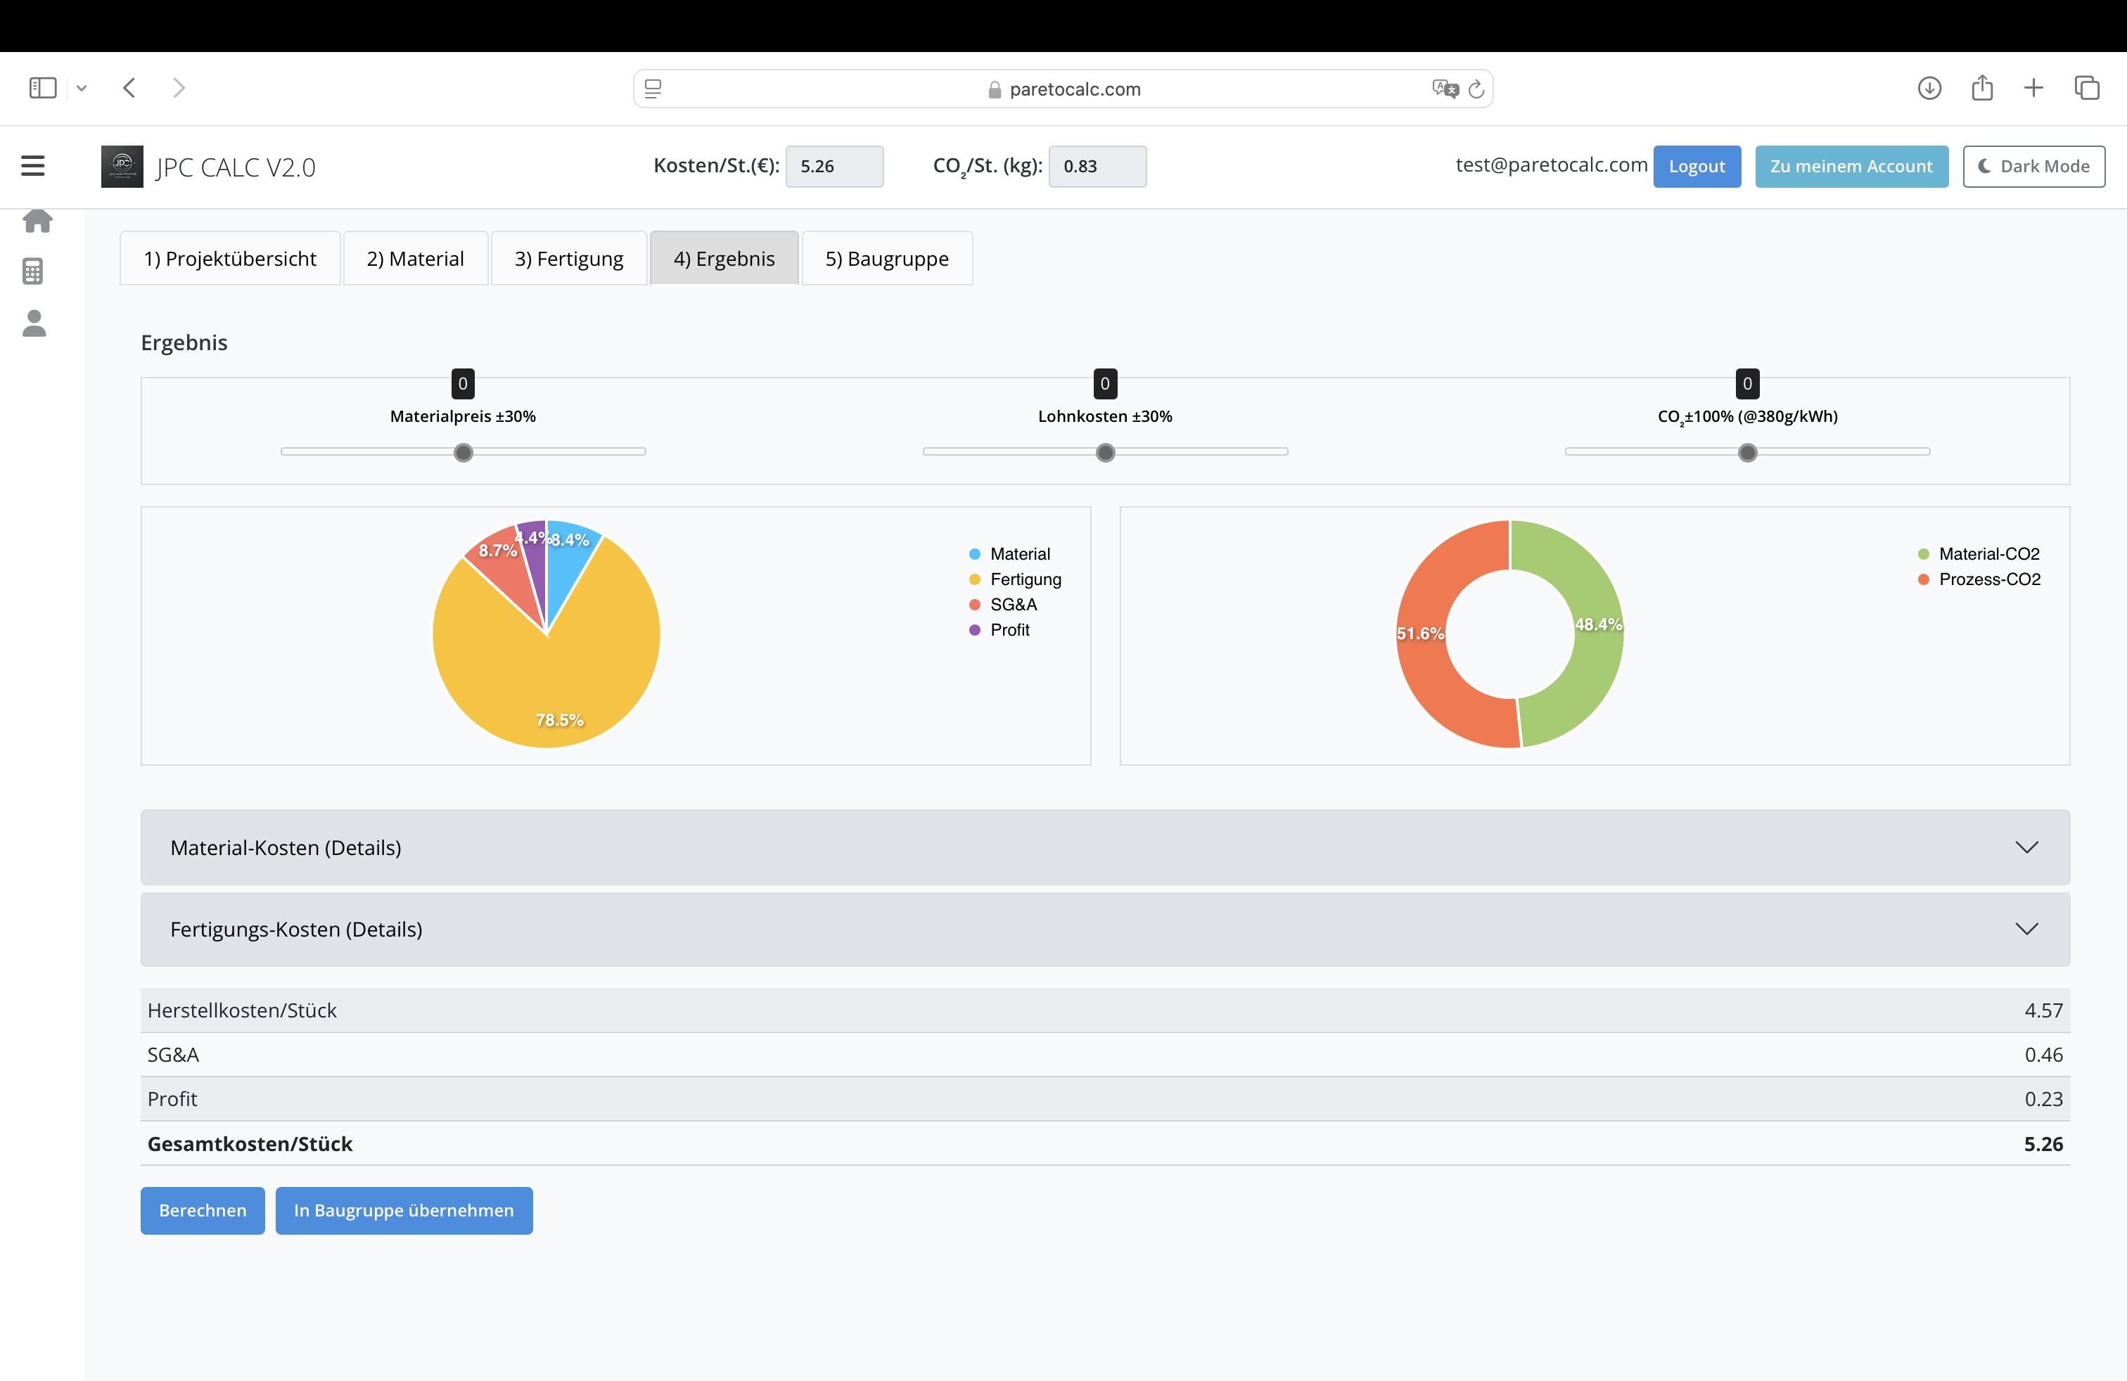Open the 5) Baugruppe tab
The image size is (2127, 1381).
(x=888, y=258)
